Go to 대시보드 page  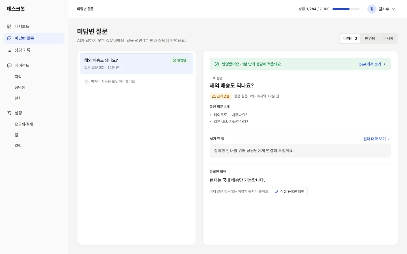34,27
